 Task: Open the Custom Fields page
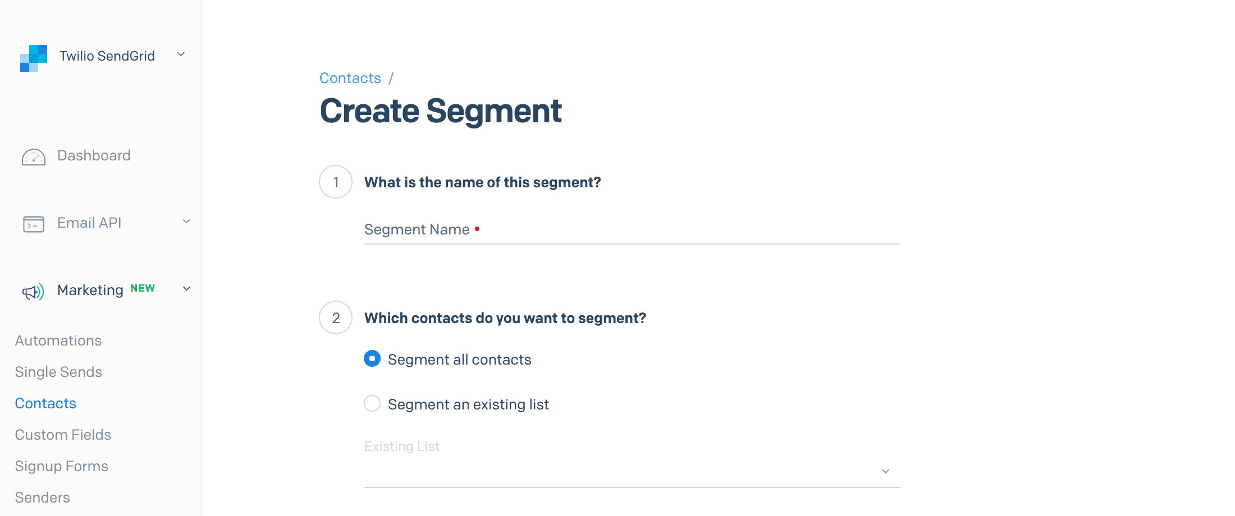pyautogui.click(x=63, y=435)
